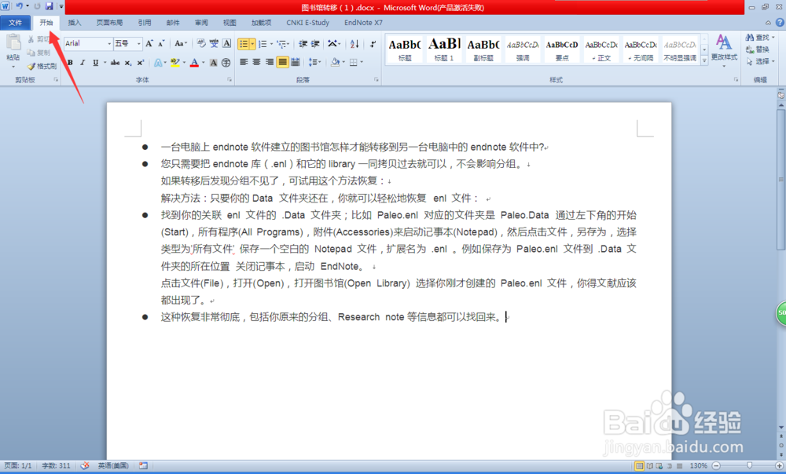Switch to the CNKI E-Study tab

308,23
